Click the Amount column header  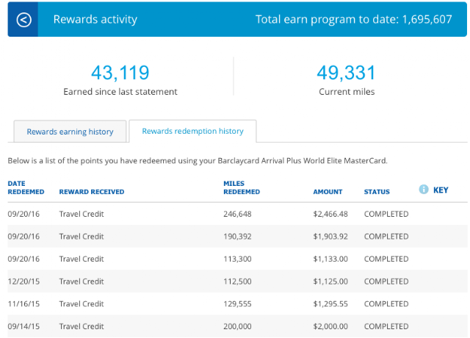click(328, 192)
